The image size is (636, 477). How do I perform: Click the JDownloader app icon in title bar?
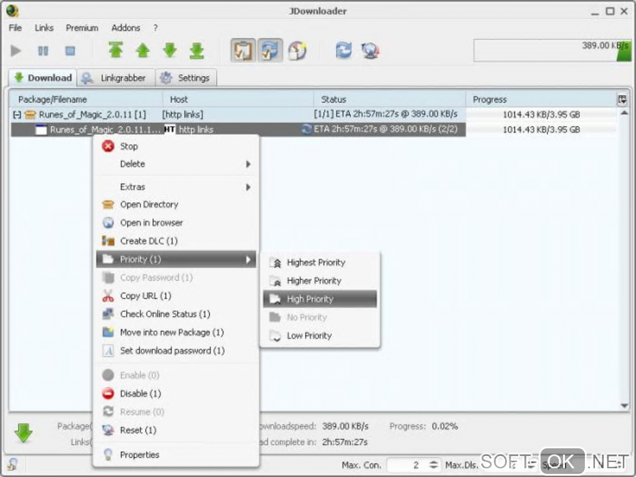(x=12, y=11)
